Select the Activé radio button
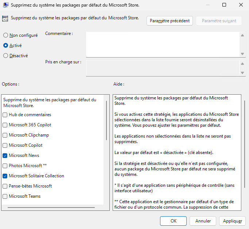 [6, 46]
